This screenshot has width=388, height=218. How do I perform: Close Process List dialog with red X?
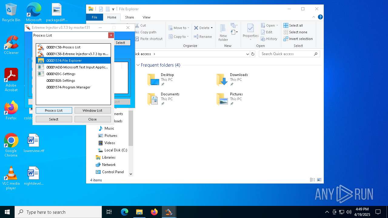click(x=111, y=35)
